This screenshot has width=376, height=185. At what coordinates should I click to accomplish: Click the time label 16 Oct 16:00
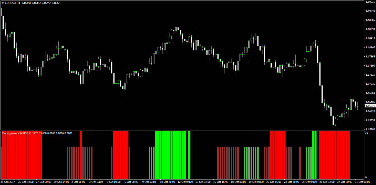[x=221, y=182]
